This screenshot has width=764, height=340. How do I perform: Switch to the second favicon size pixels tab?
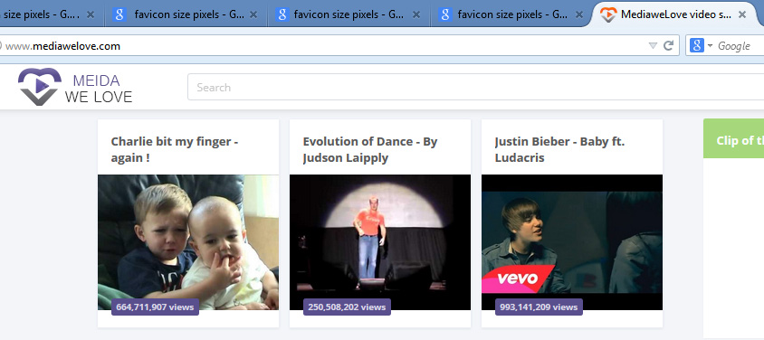tap(186, 14)
